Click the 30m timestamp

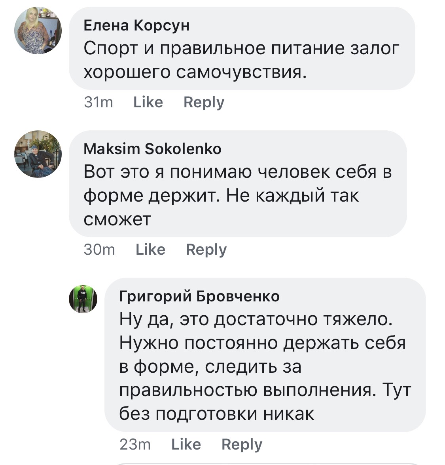click(x=99, y=250)
